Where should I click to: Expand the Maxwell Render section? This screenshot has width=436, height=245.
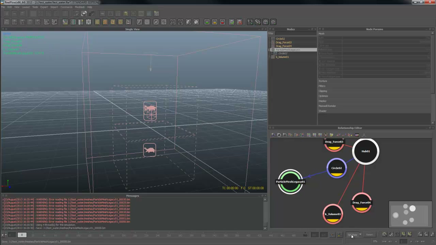(x=375, y=106)
